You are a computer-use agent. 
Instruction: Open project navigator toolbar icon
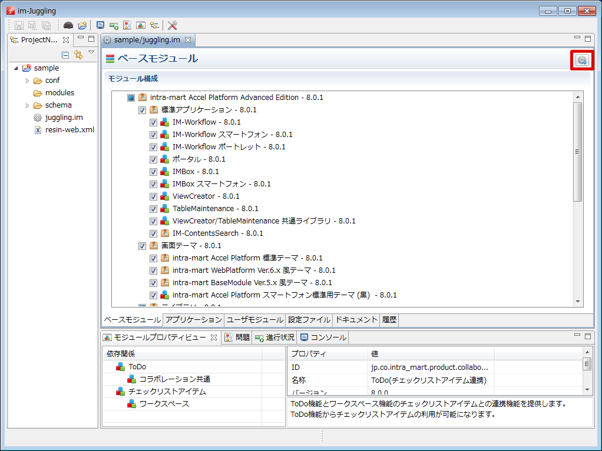tap(154, 25)
